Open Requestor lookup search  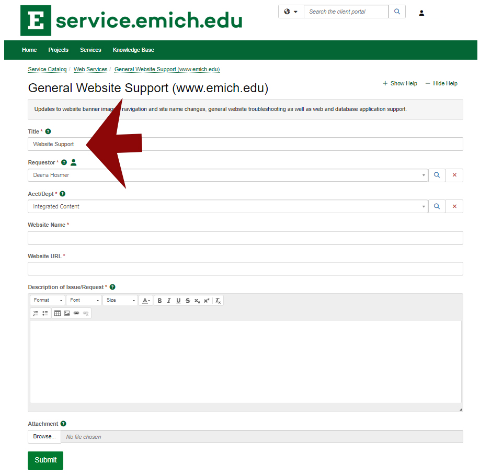pyautogui.click(x=437, y=175)
